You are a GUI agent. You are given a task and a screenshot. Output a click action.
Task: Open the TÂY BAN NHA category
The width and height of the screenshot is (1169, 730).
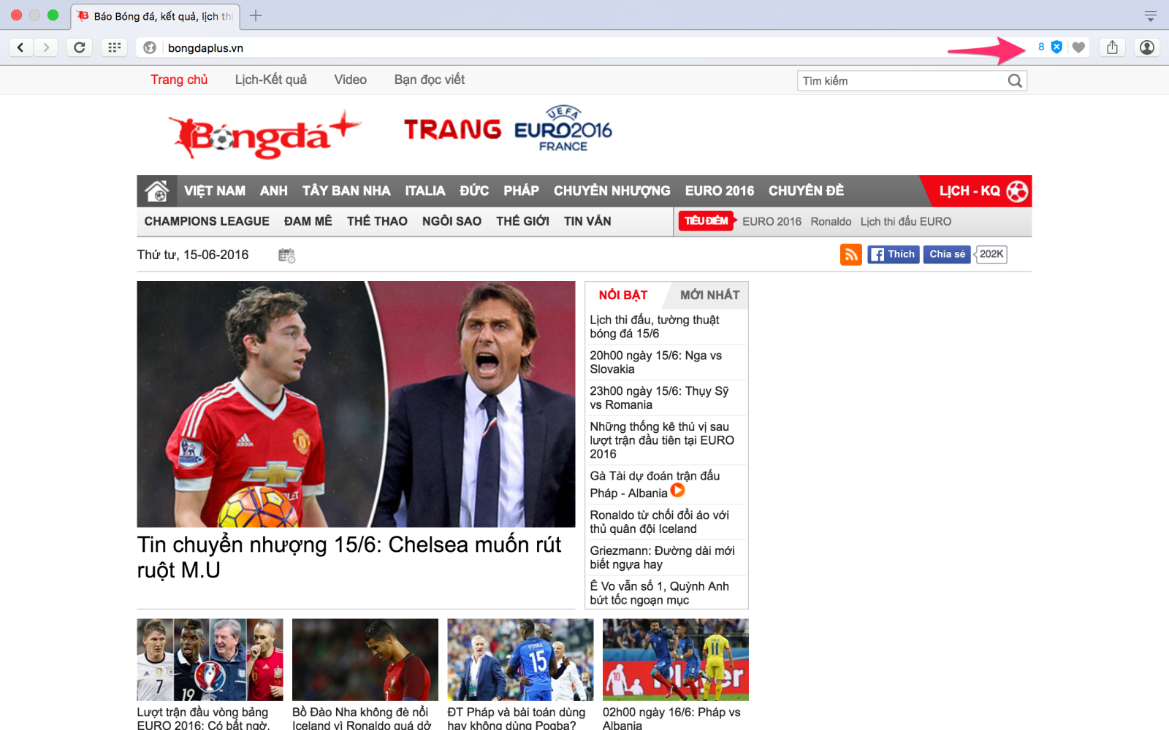point(346,191)
